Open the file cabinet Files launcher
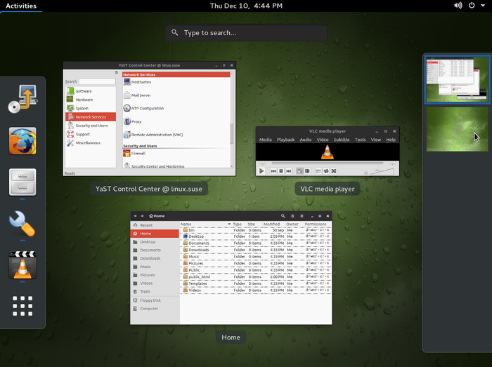This screenshot has width=492, height=367. (x=22, y=182)
